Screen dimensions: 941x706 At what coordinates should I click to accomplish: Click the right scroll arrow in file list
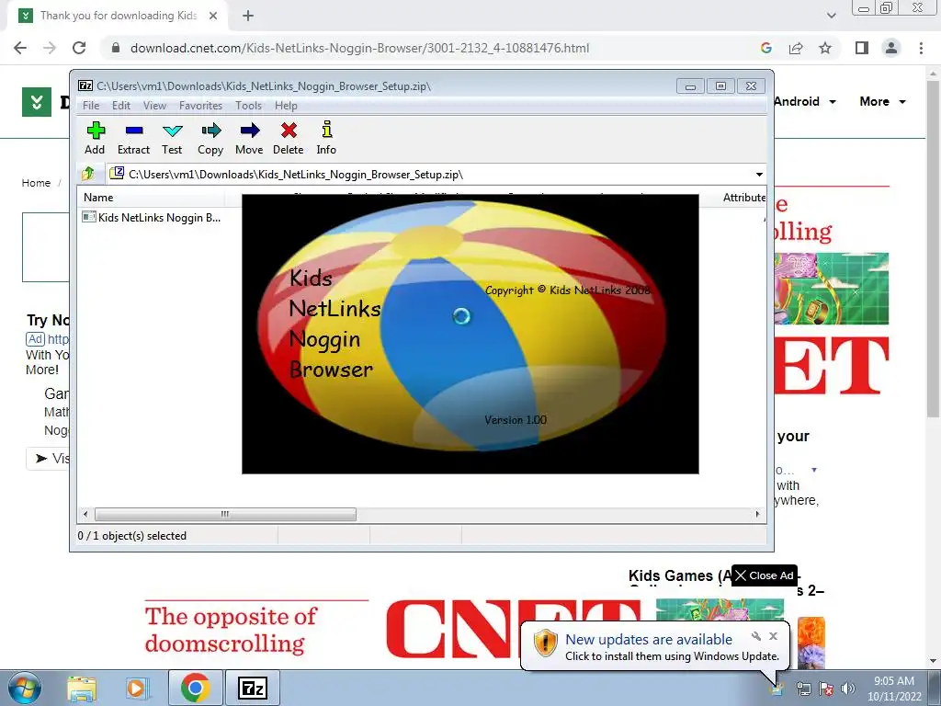pyautogui.click(x=758, y=515)
